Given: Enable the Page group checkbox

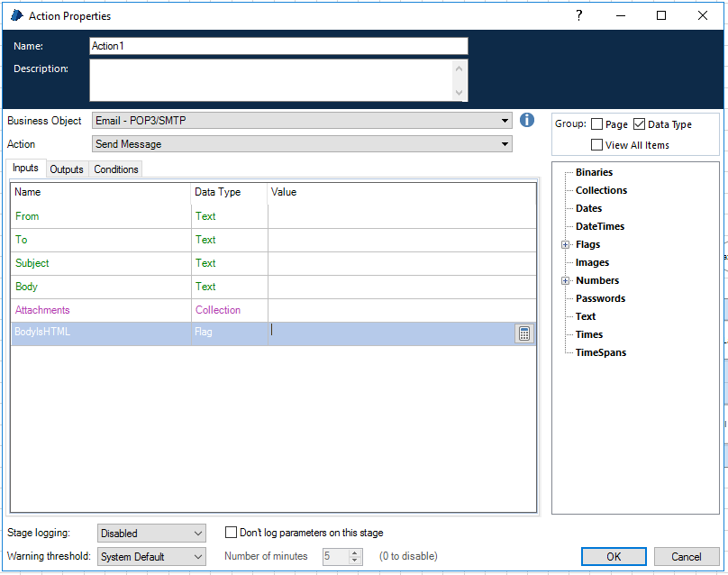Looking at the screenshot, I should pyautogui.click(x=597, y=124).
